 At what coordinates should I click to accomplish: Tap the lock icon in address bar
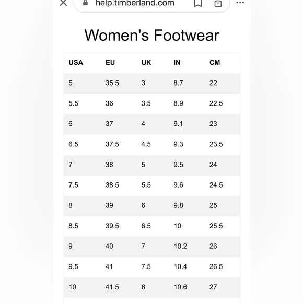(x=85, y=3)
